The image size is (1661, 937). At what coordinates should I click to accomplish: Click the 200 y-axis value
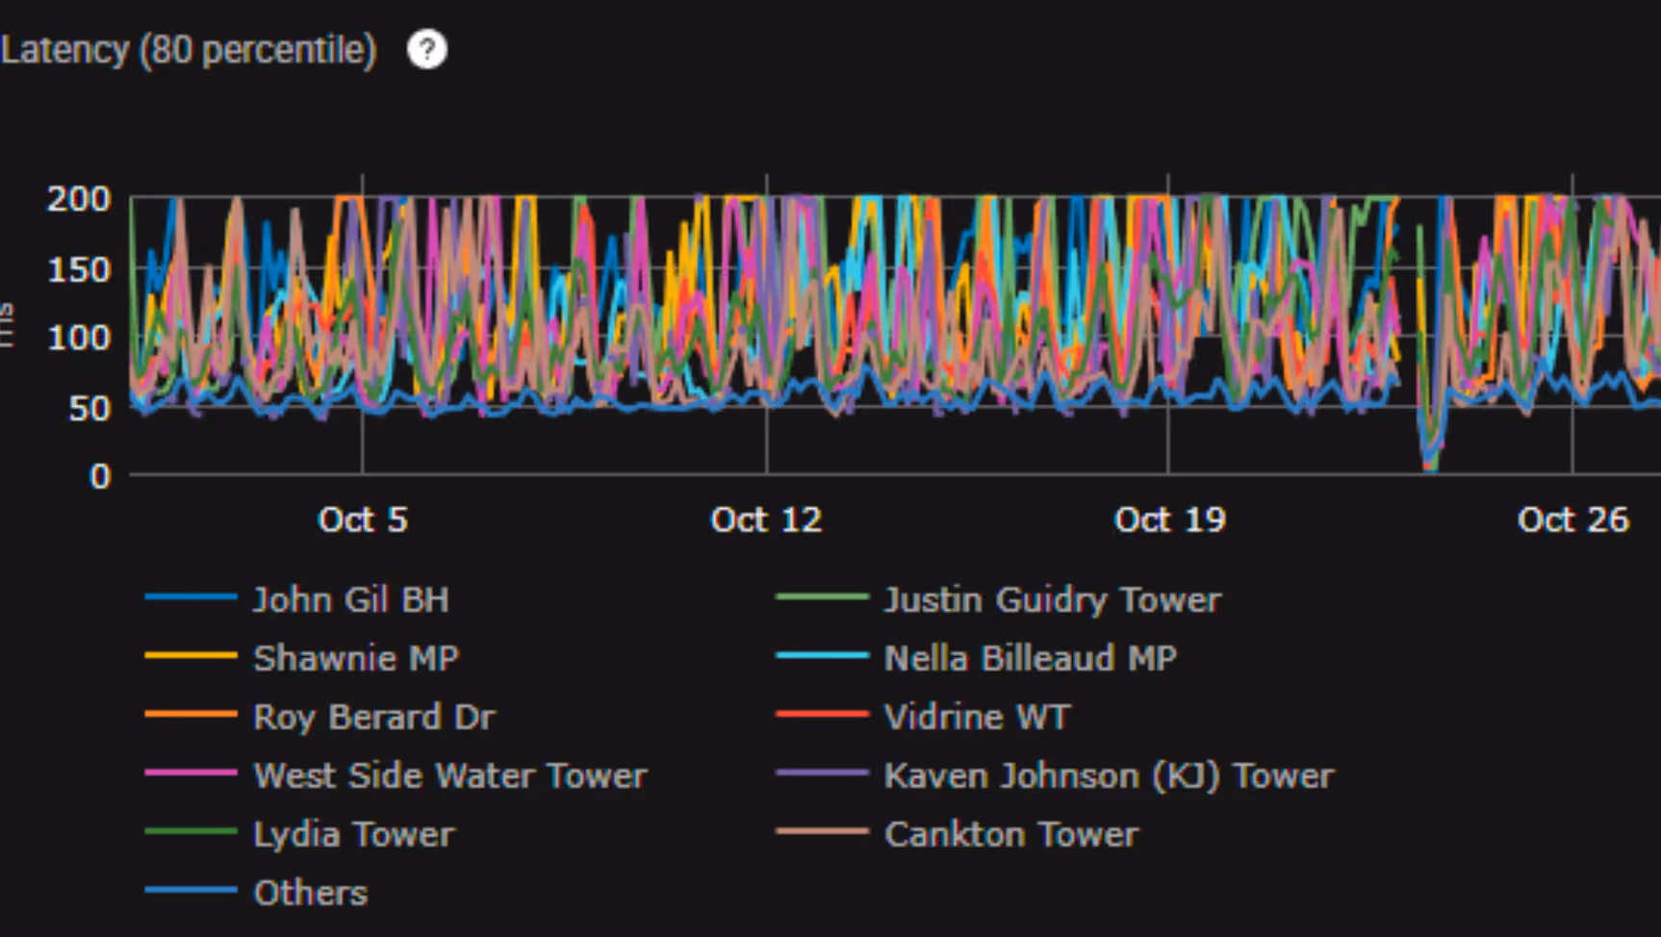[79, 199]
